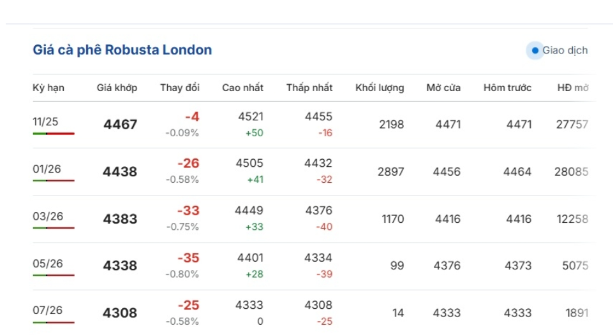This screenshot has width=615, height=335.
Task: Select the Hôm trước column header
Action: (507, 88)
